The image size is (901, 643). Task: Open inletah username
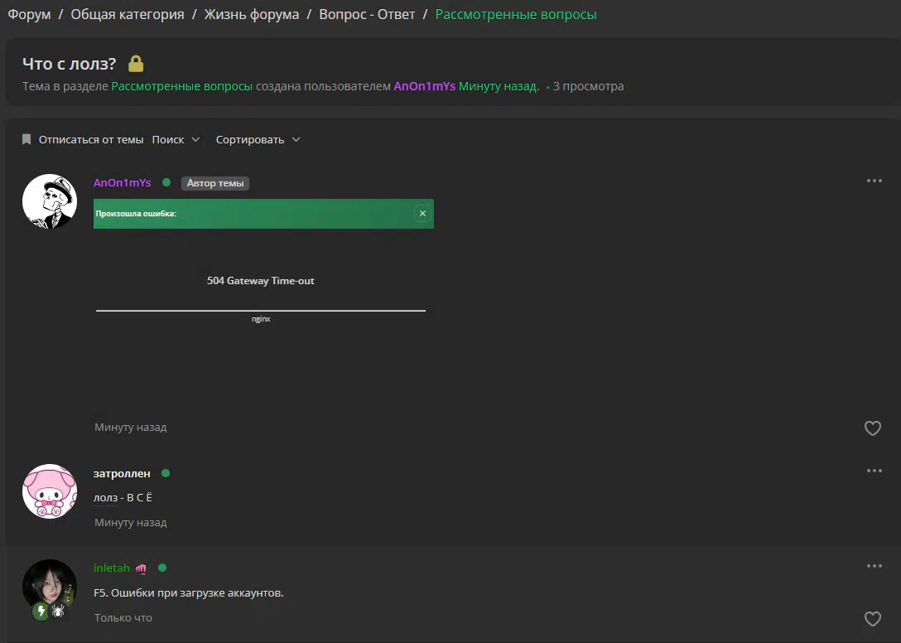point(112,568)
